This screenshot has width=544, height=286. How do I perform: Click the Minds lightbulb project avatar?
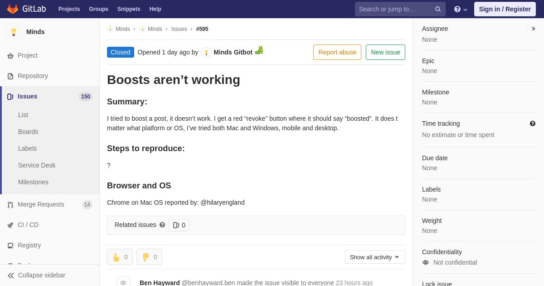(x=14, y=32)
